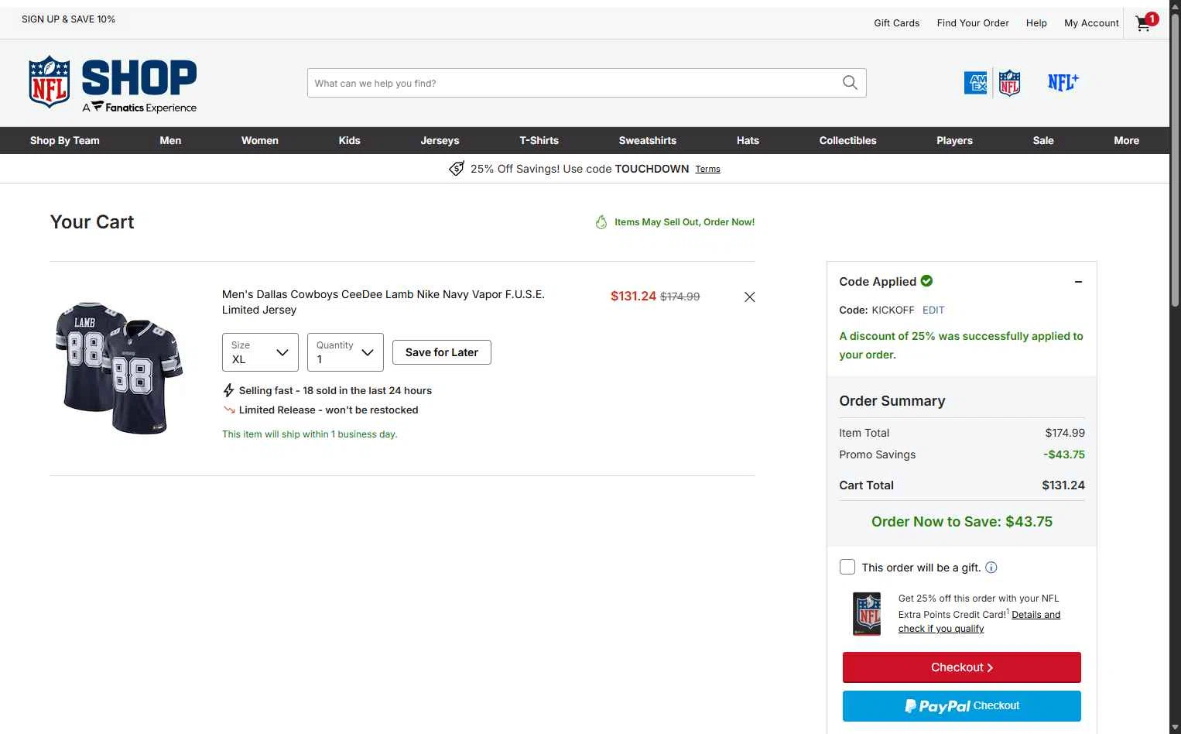Click the Promo Savings -$43.75 amount
This screenshot has height=734, width=1181.
[x=1064, y=455]
